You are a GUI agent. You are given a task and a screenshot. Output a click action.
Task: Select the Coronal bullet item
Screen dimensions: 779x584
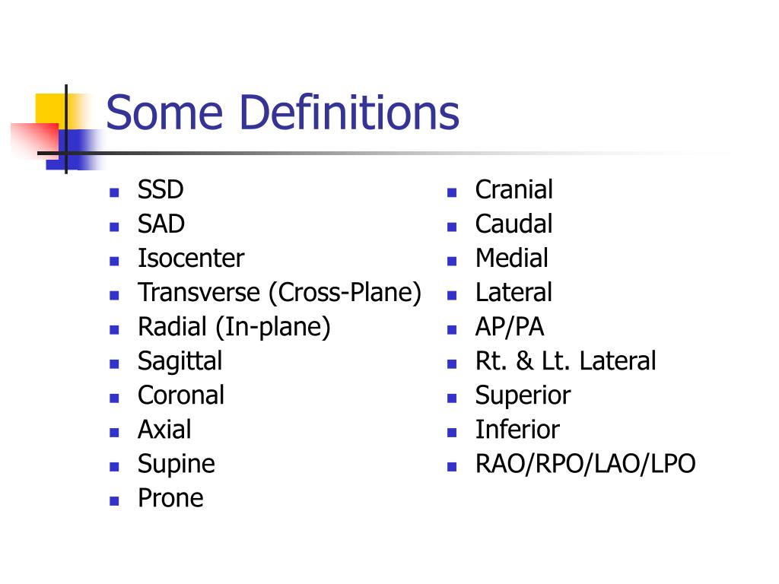pyautogui.click(x=181, y=395)
